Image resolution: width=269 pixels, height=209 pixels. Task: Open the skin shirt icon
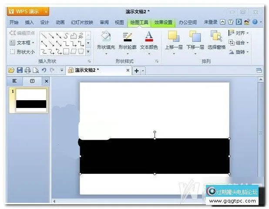pyautogui.click(x=231, y=22)
